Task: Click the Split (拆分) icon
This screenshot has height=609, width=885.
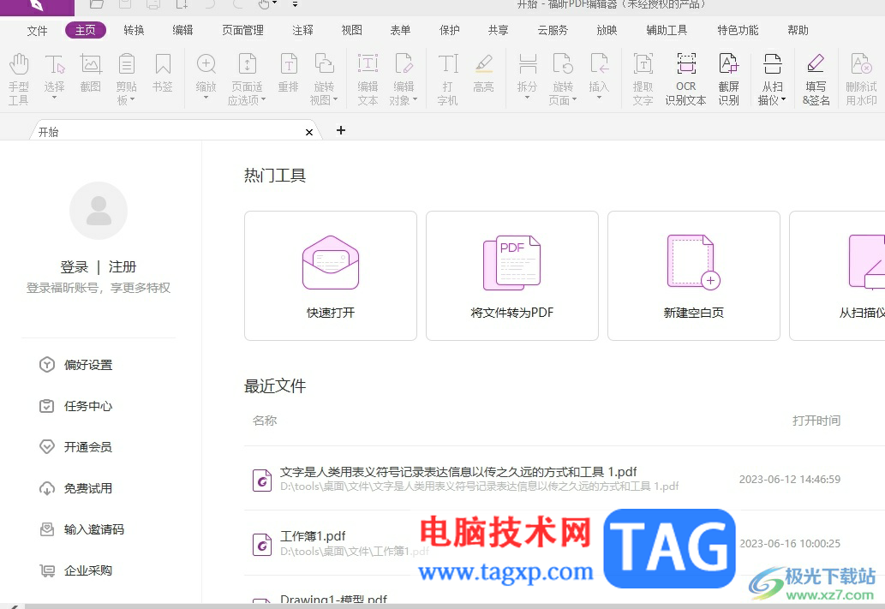Action: coord(527,63)
